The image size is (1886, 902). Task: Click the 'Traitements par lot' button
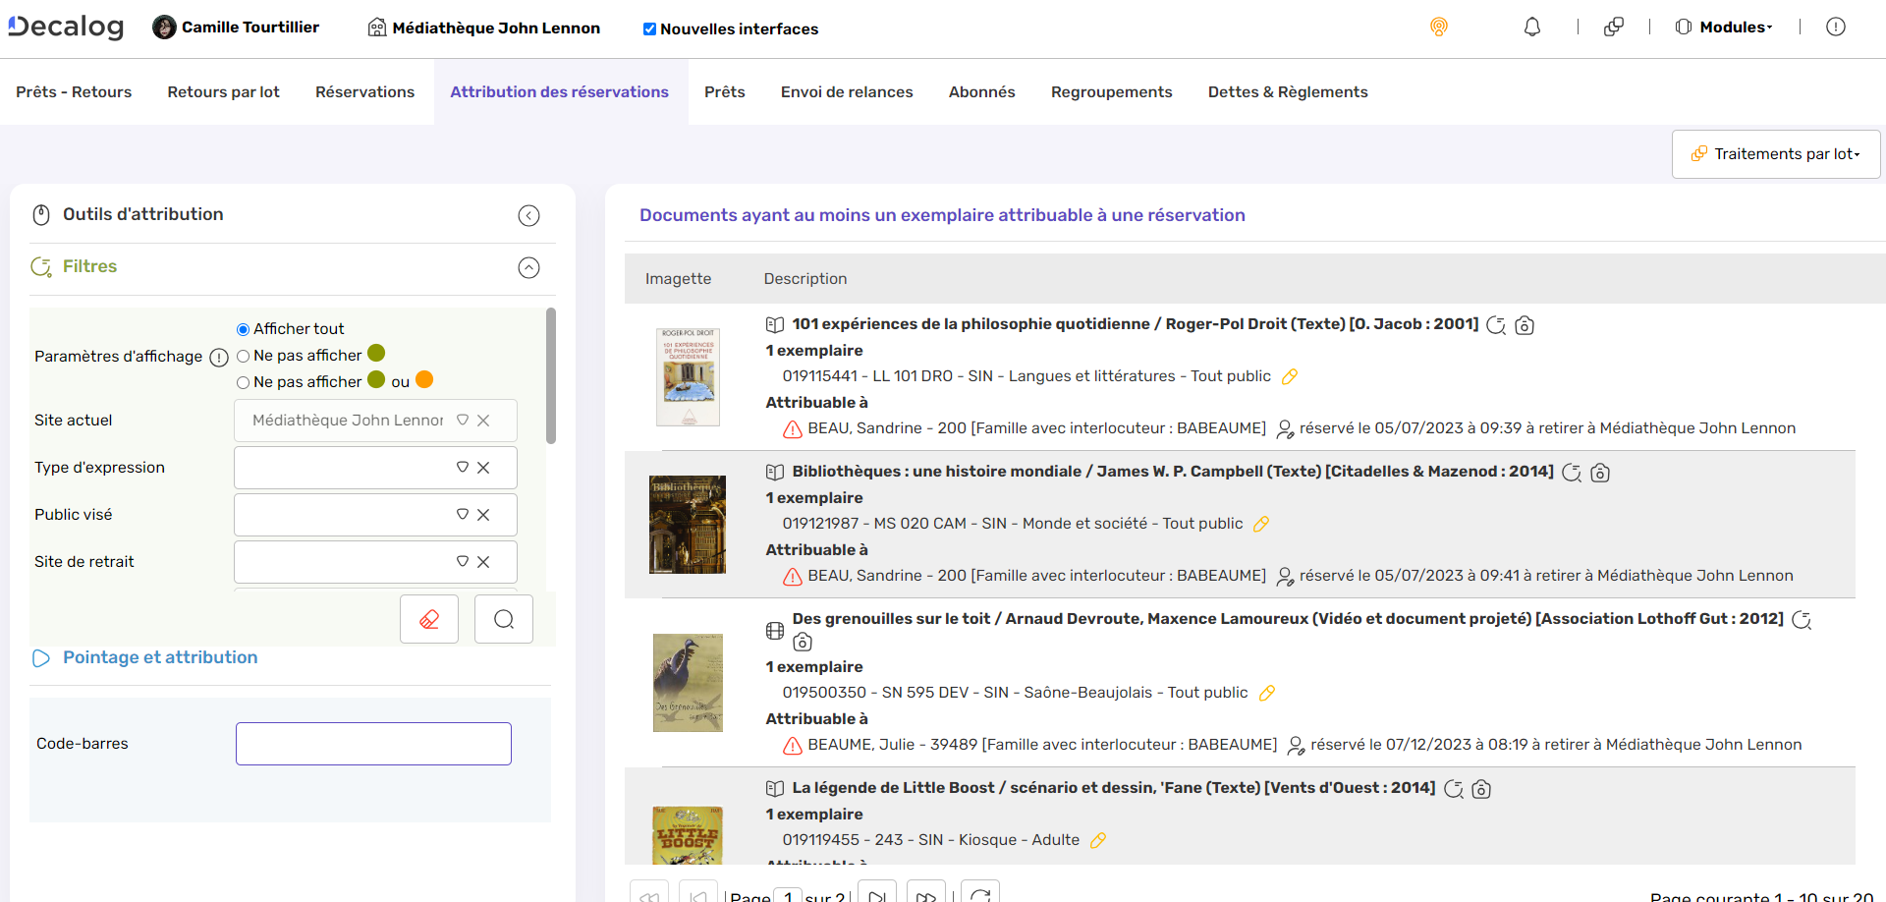pyautogui.click(x=1775, y=153)
